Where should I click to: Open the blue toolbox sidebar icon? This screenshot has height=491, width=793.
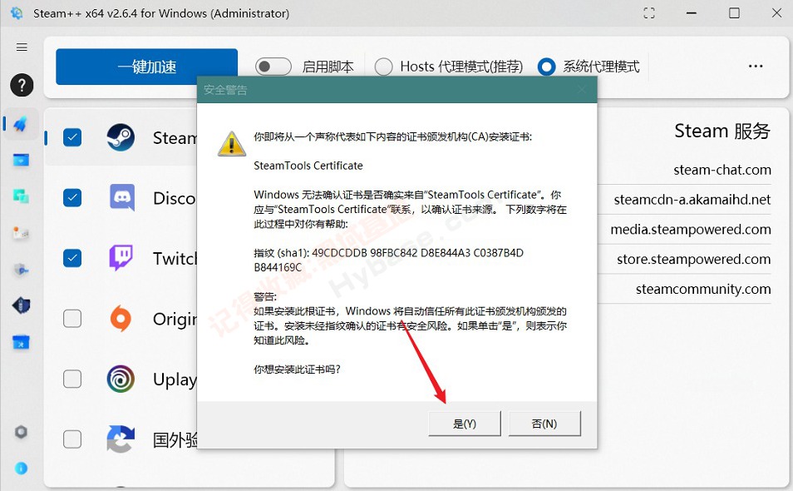point(21,343)
